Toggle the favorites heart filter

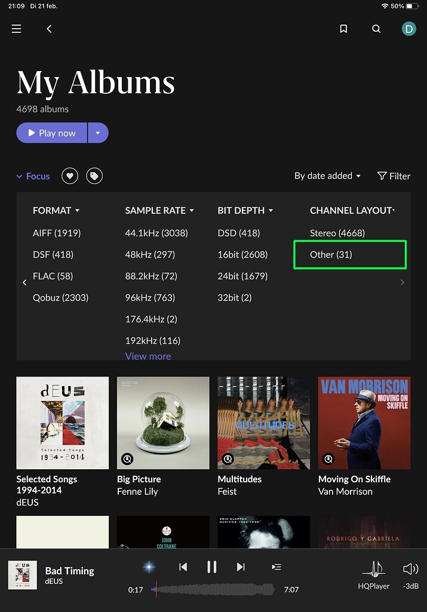[69, 176]
